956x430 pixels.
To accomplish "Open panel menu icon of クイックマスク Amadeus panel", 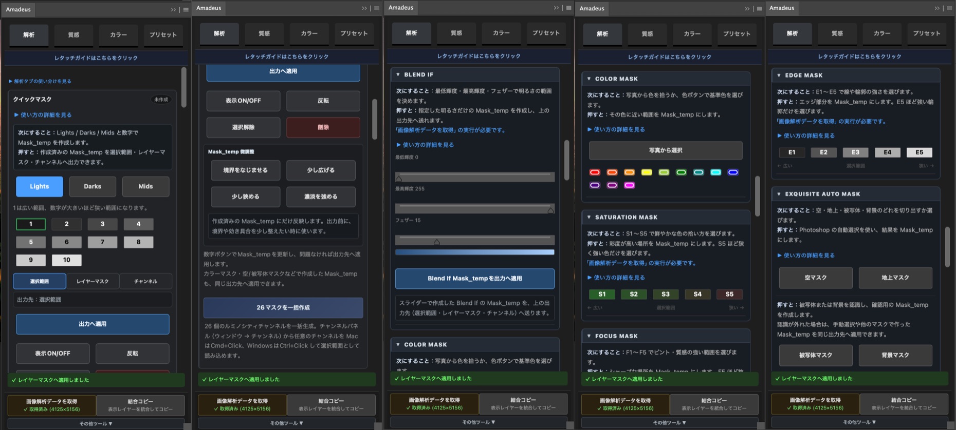I will [186, 10].
